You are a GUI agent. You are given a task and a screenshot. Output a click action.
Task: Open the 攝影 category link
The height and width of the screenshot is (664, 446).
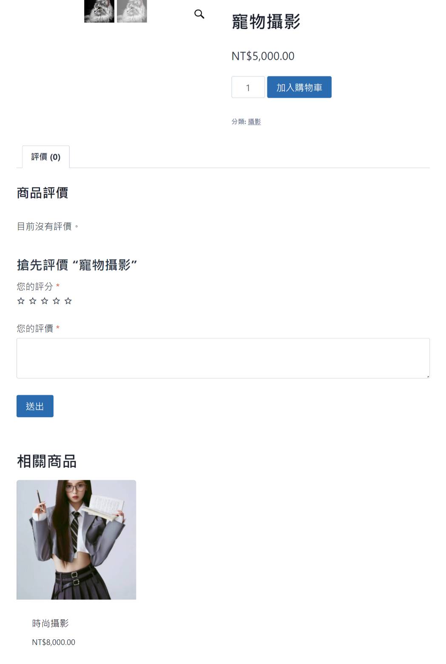click(254, 122)
